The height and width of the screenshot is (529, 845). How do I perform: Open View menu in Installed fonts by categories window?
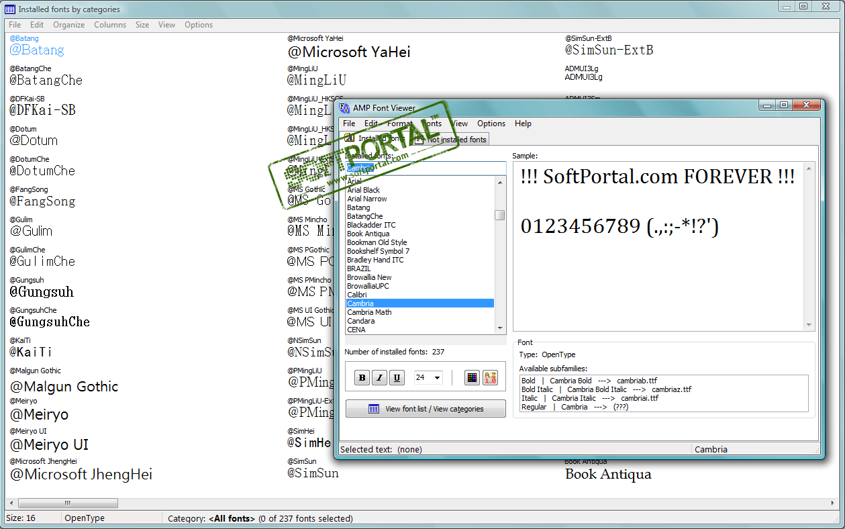[167, 25]
